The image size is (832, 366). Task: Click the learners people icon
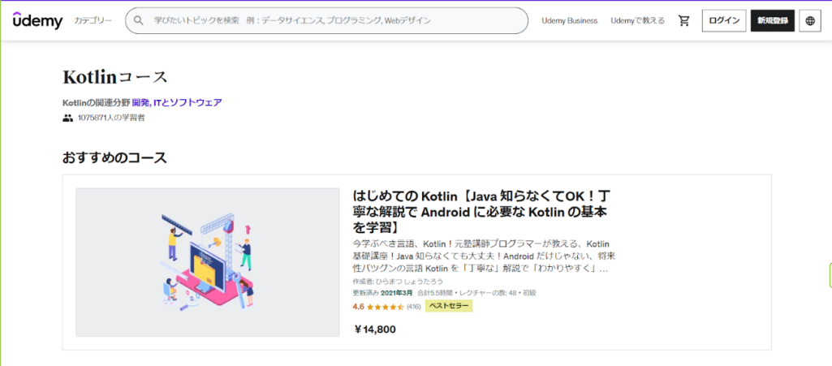coord(67,118)
